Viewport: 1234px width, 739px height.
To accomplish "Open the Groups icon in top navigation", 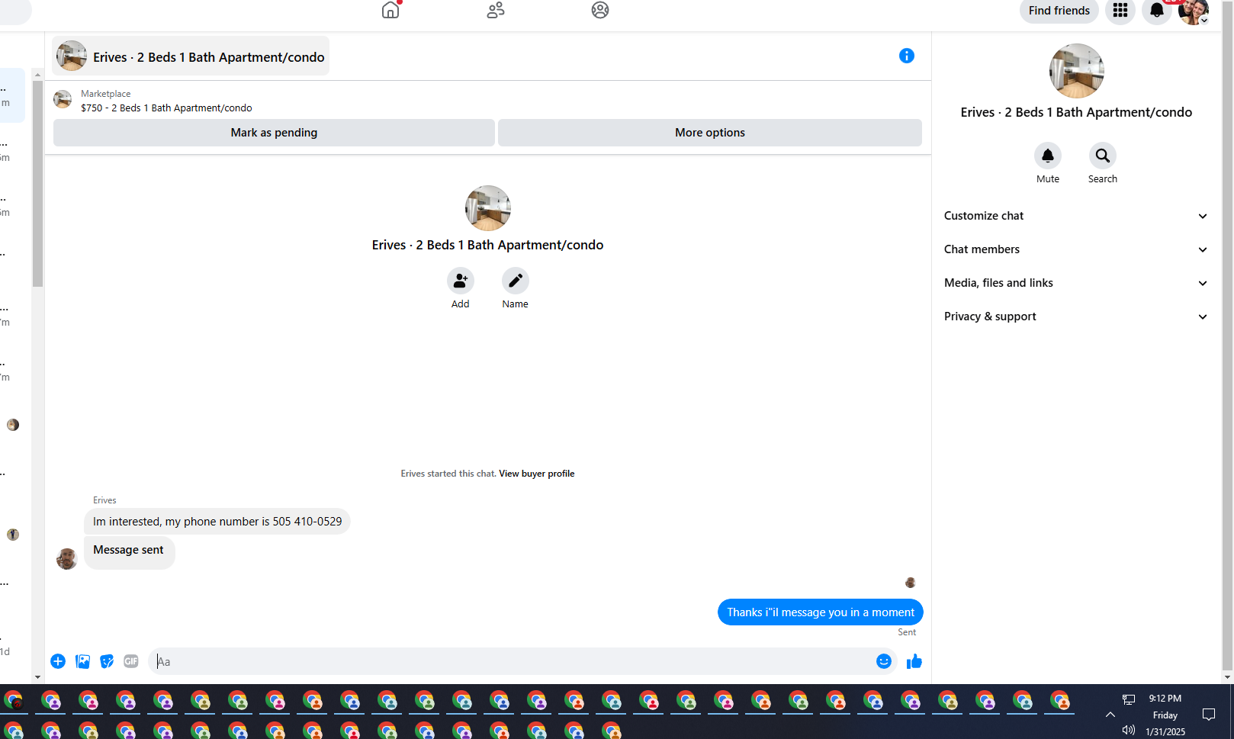I will coord(600,10).
